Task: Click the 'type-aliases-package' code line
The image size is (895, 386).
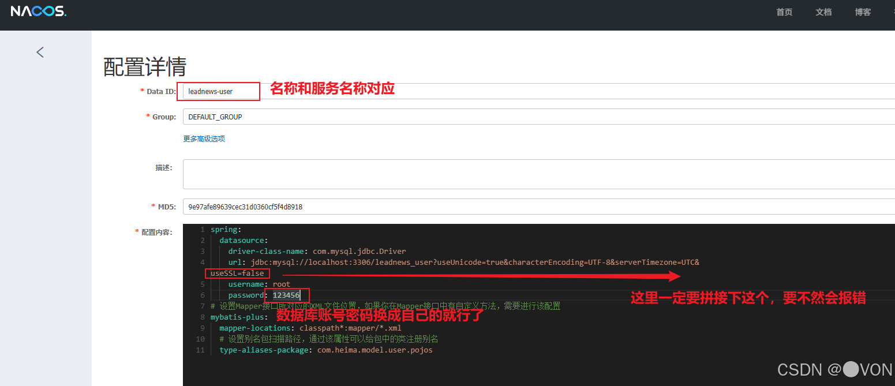Action: 325,350
